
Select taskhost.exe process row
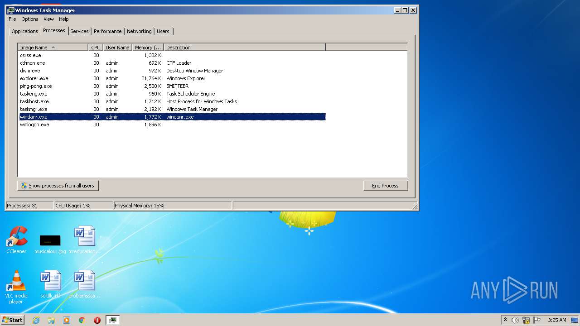[x=172, y=101]
